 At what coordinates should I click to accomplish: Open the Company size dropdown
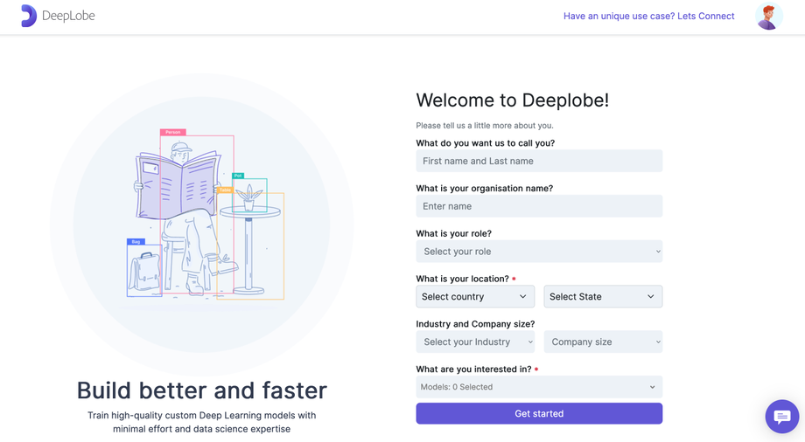603,342
